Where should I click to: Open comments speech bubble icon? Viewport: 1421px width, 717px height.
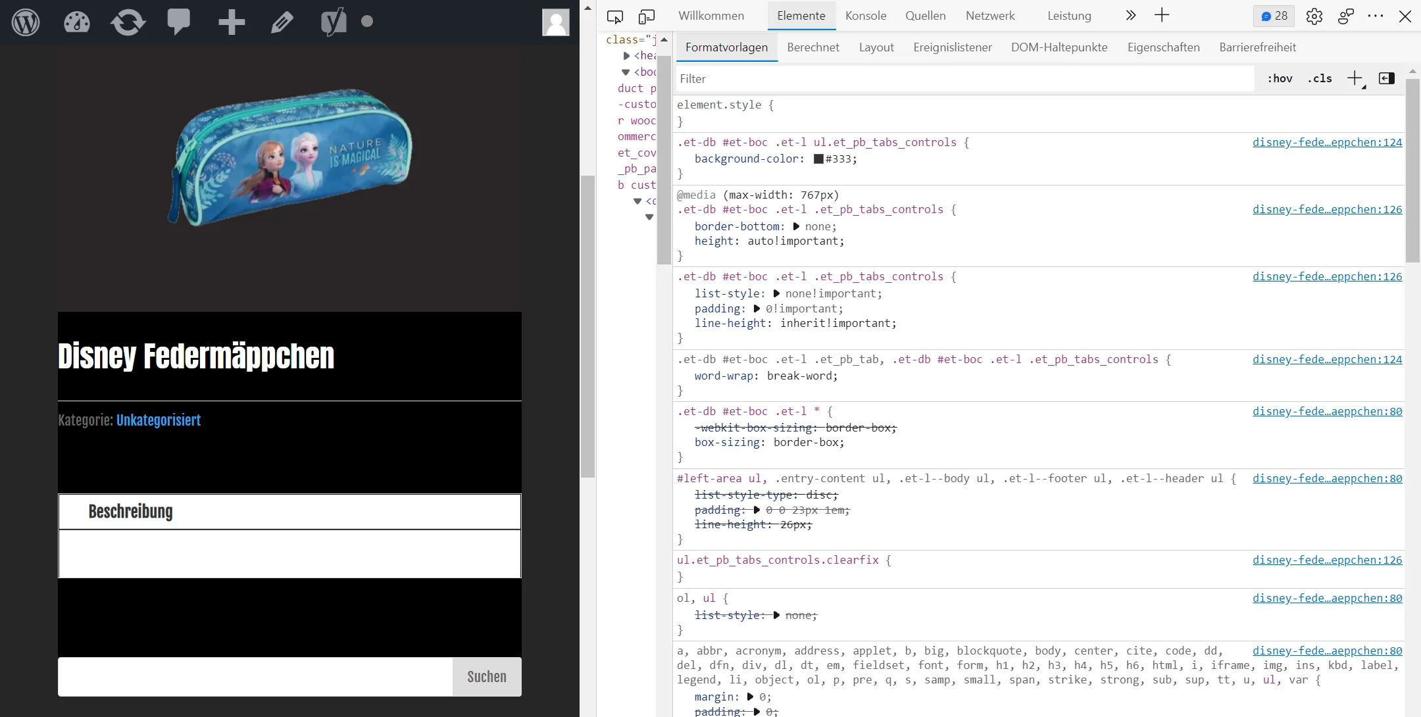point(178,22)
